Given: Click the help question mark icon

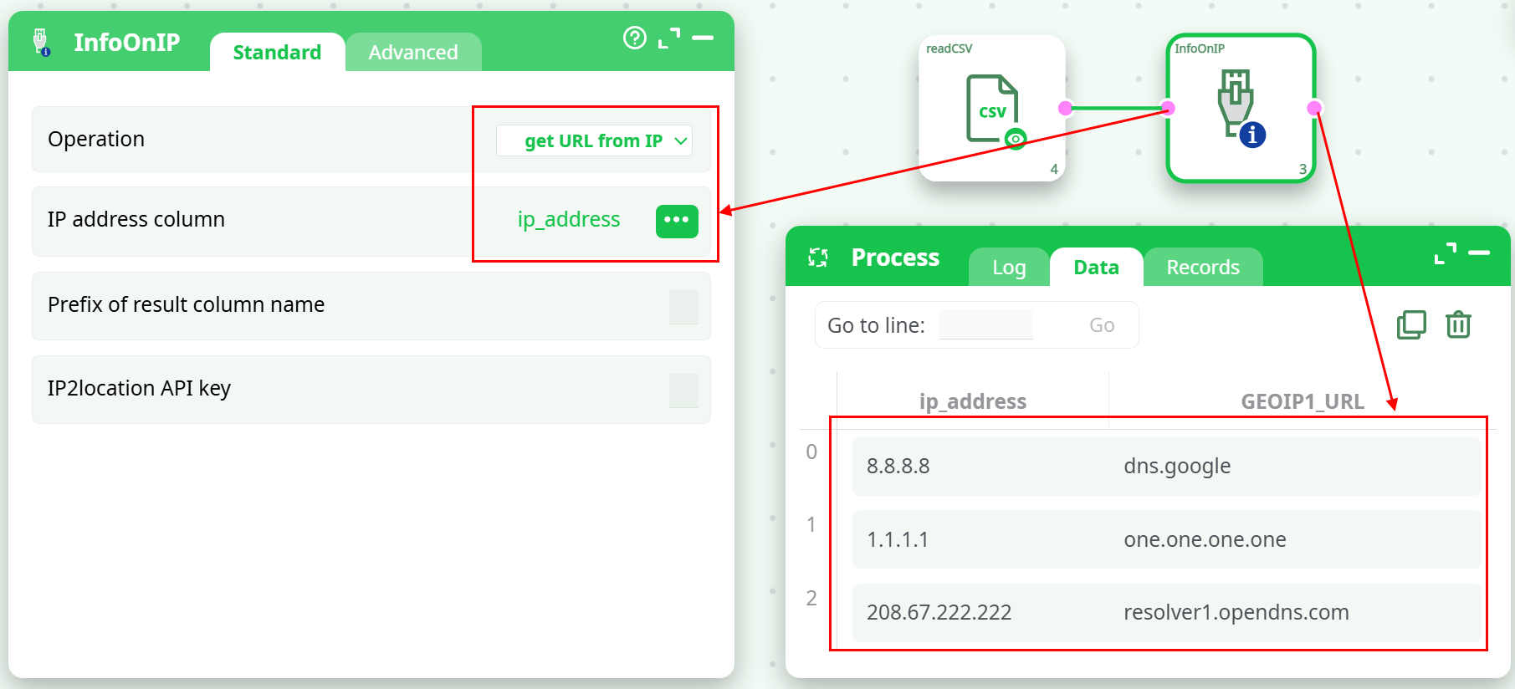Looking at the screenshot, I should [x=635, y=38].
